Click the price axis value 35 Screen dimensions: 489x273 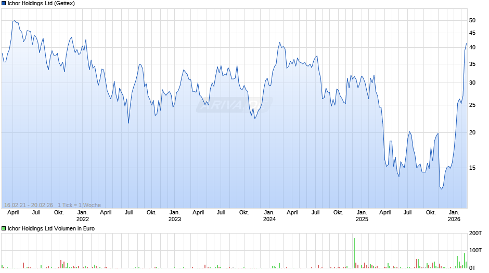click(472, 64)
